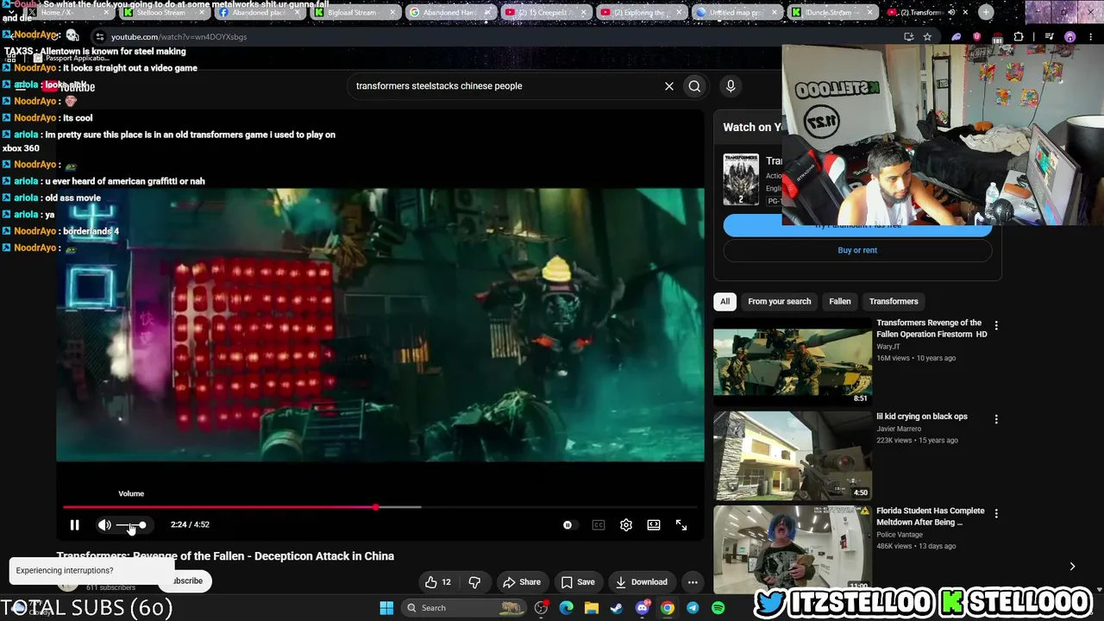
Task: Open Spotify from the taskbar
Action: click(718, 608)
